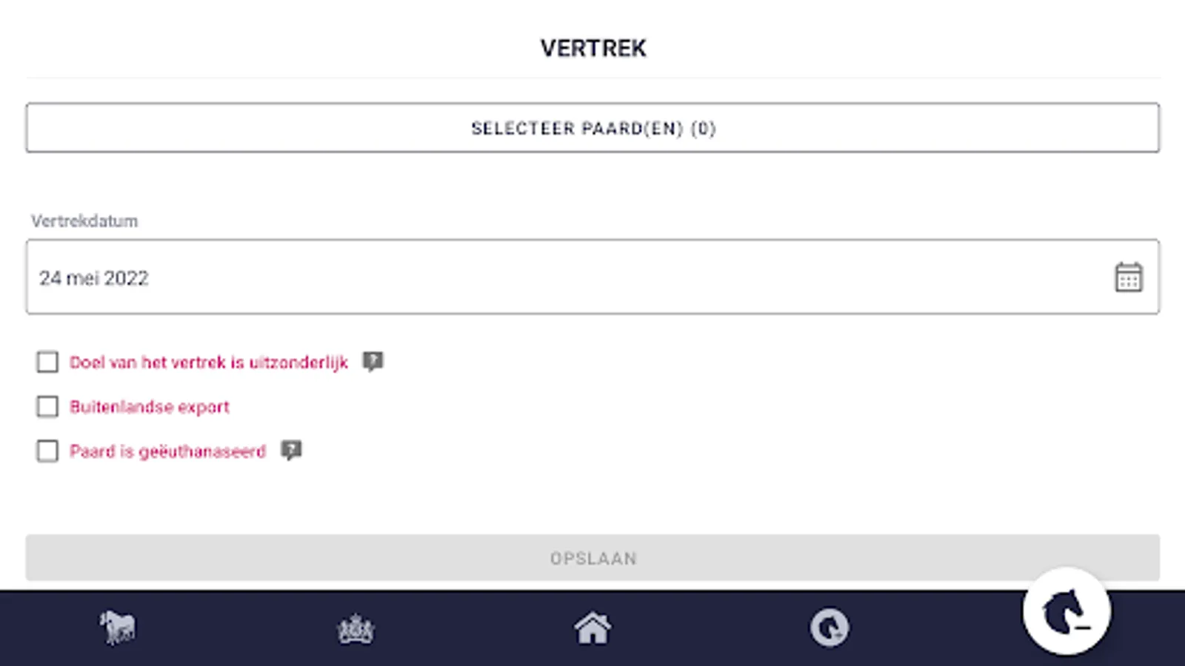Click the 'VERTREK' page heading

pyautogui.click(x=593, y=48)
